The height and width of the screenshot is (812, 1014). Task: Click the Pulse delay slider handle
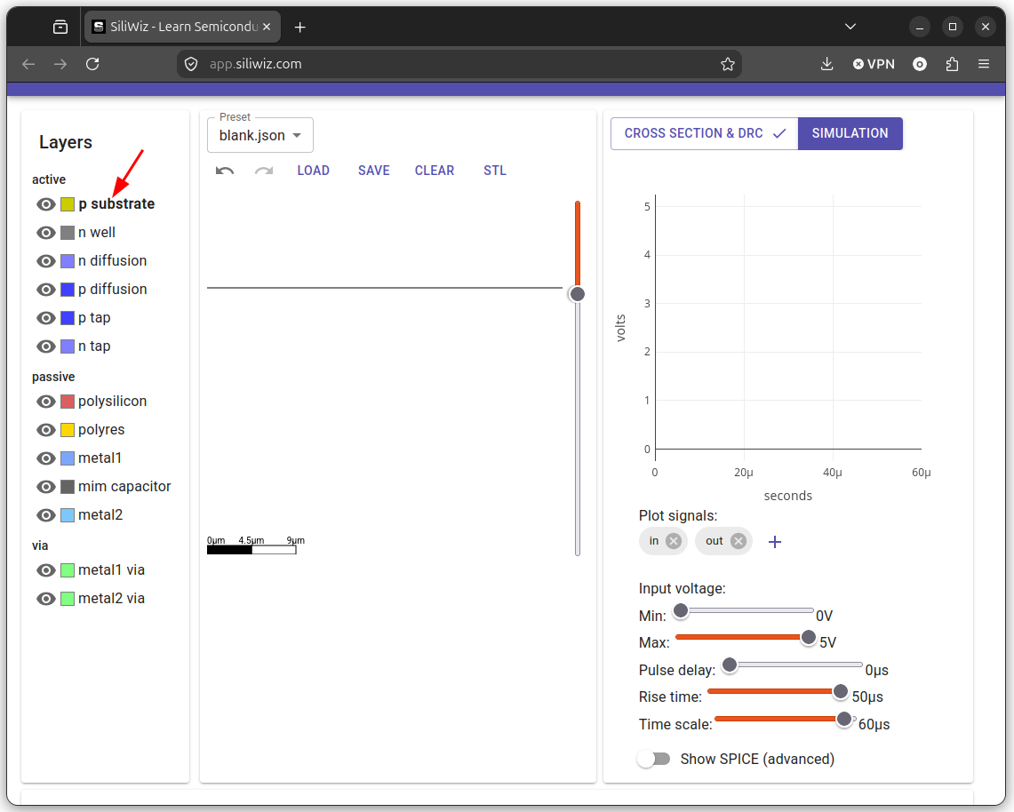(730, 665)
